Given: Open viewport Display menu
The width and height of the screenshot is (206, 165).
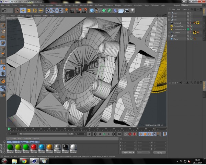Looking at the screenshot, I should pyautogui.click(x=29, y=16).
